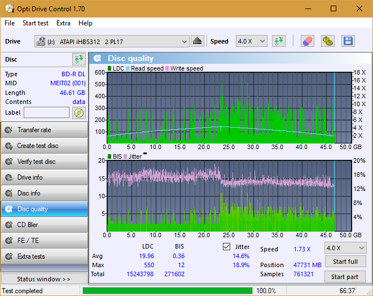Click the Start part button
This screenshot has width=373, height=296.
pos(345,277)
